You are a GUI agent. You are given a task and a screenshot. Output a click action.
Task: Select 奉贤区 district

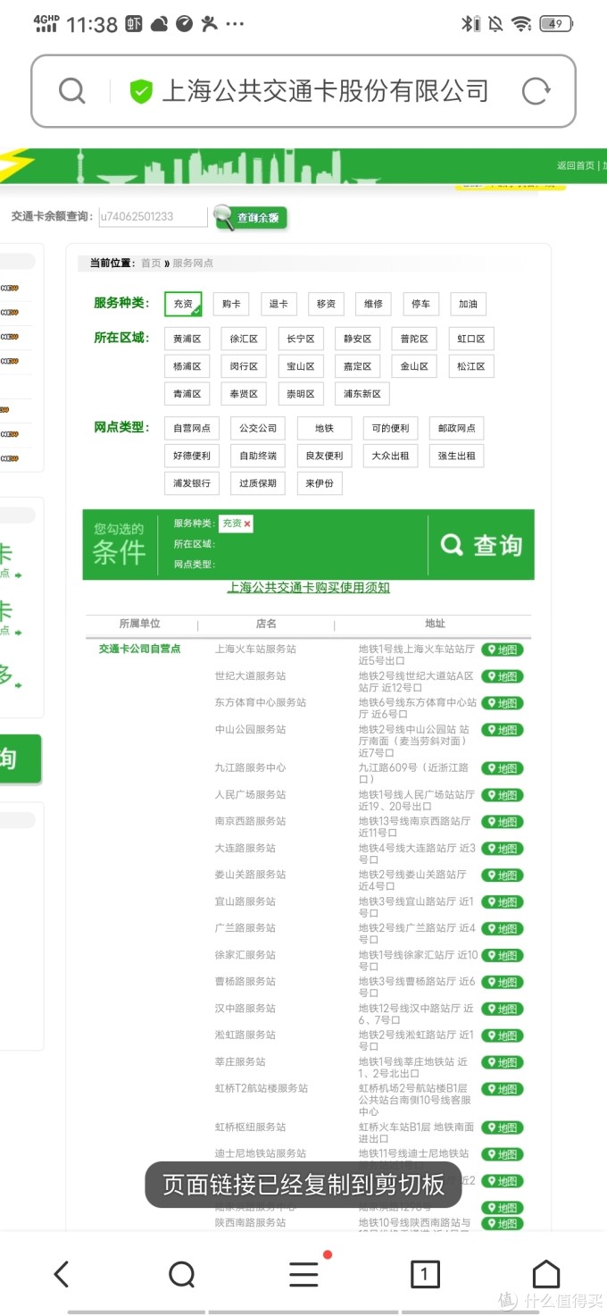(244, 393)
